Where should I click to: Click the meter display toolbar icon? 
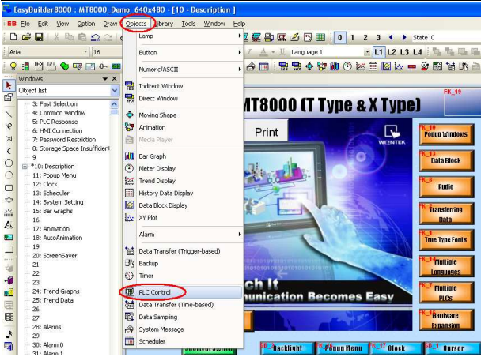pos(347,66)
